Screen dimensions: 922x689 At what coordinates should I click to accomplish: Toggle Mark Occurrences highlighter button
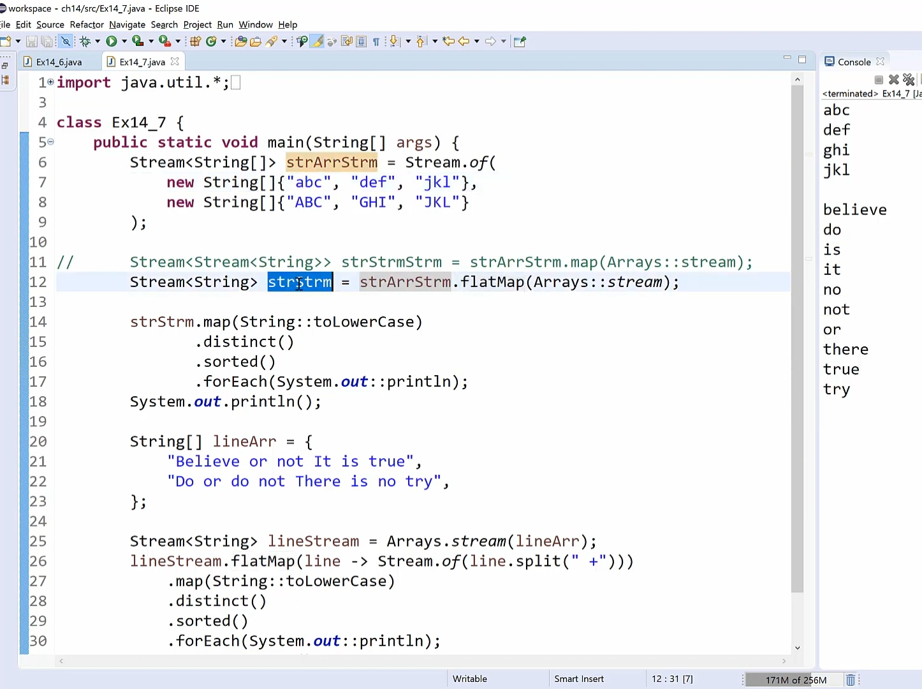pos(317,41)
